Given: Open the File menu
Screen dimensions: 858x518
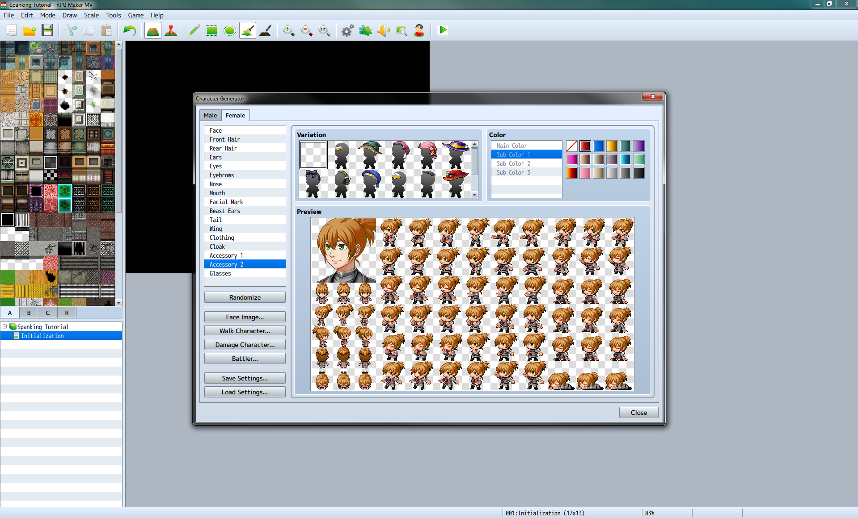Looking at the screenshot, I should (x=9, y=15).
